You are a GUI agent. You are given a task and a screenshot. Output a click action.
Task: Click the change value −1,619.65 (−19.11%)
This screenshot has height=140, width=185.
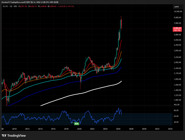point(66,6)
